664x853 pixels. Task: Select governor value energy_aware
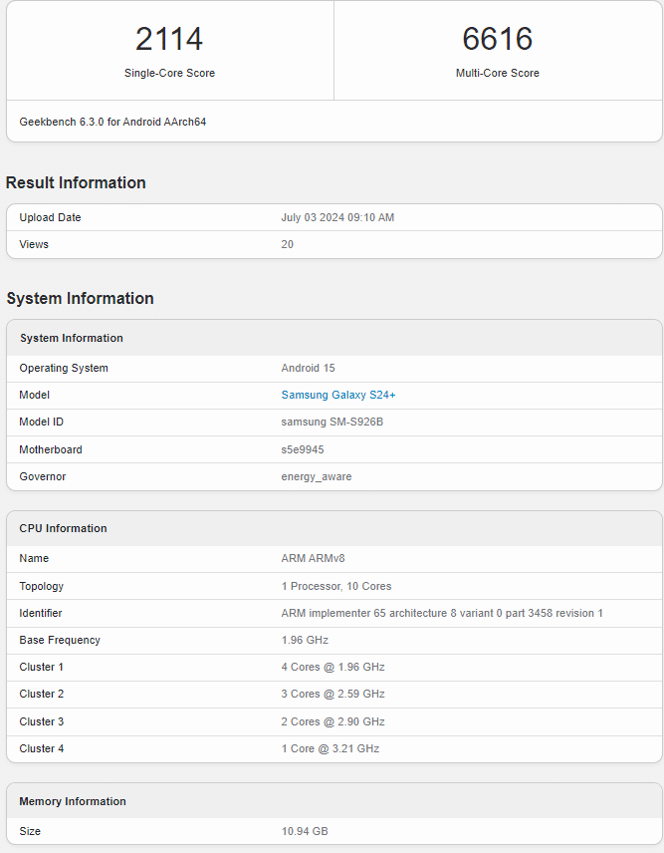click(x=317, y=477)
